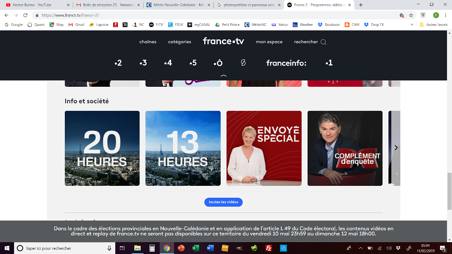Open the France 5 channel icon
This screenshot has width=452, height=254.
(193, 63)
